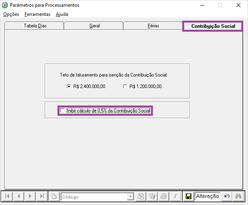Switch to the Férias tab

coord(153,26)
